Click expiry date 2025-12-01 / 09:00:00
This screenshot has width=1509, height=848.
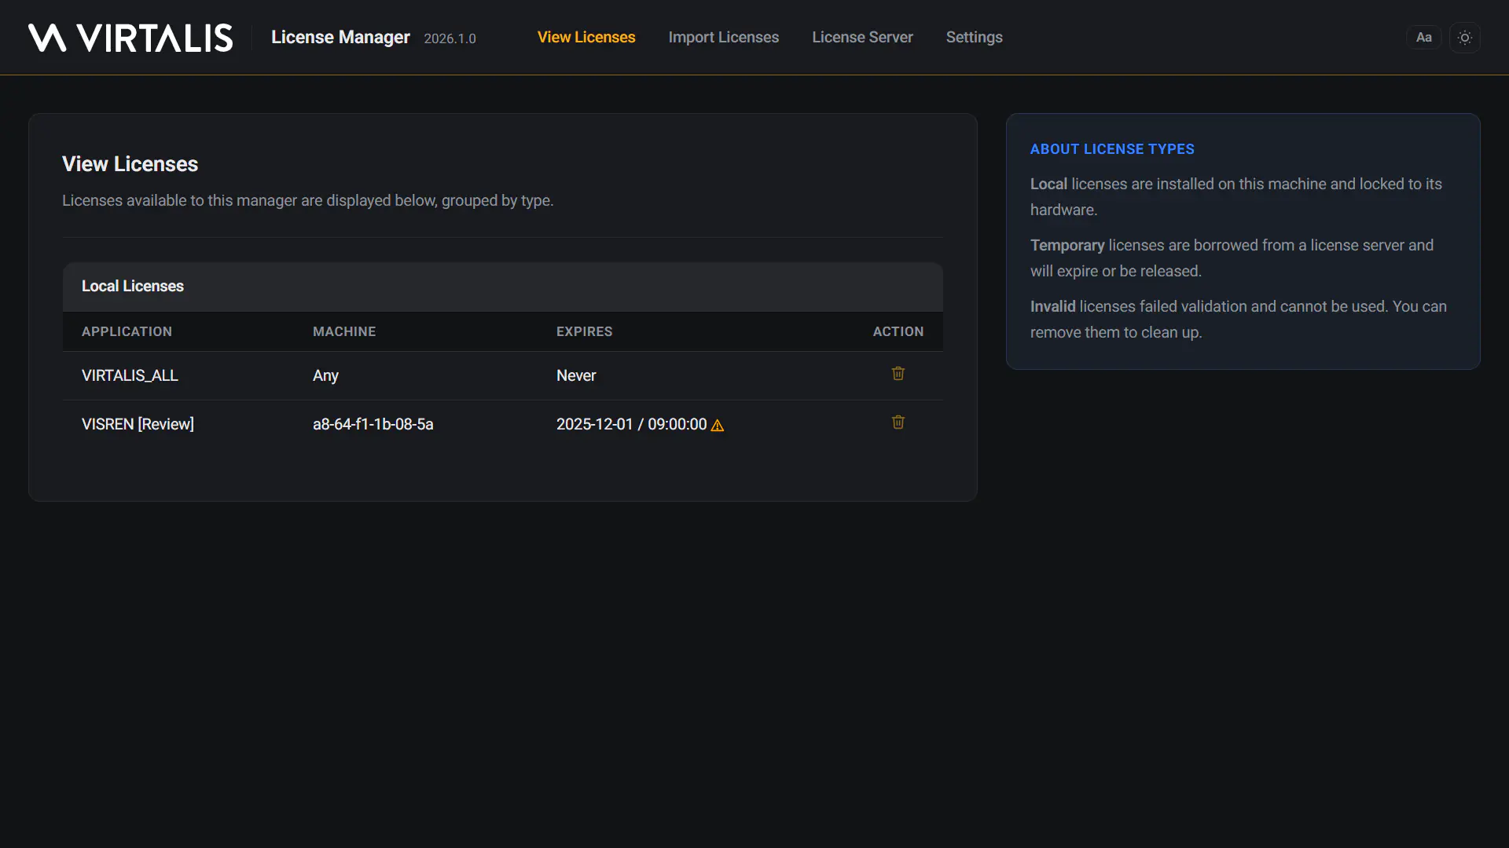[x=632, y=425]
